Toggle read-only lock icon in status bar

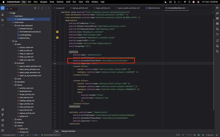point(217,135)
